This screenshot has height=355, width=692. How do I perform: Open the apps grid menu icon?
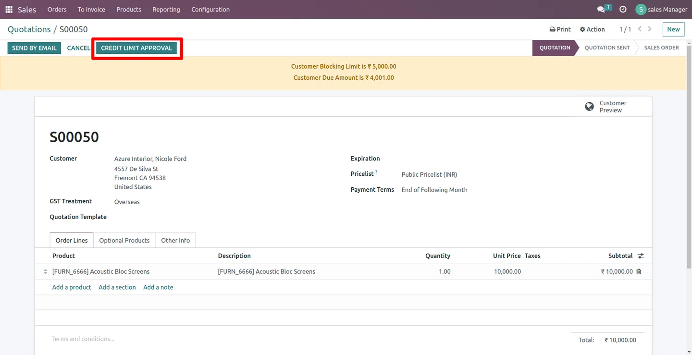[x=9, y=10]
